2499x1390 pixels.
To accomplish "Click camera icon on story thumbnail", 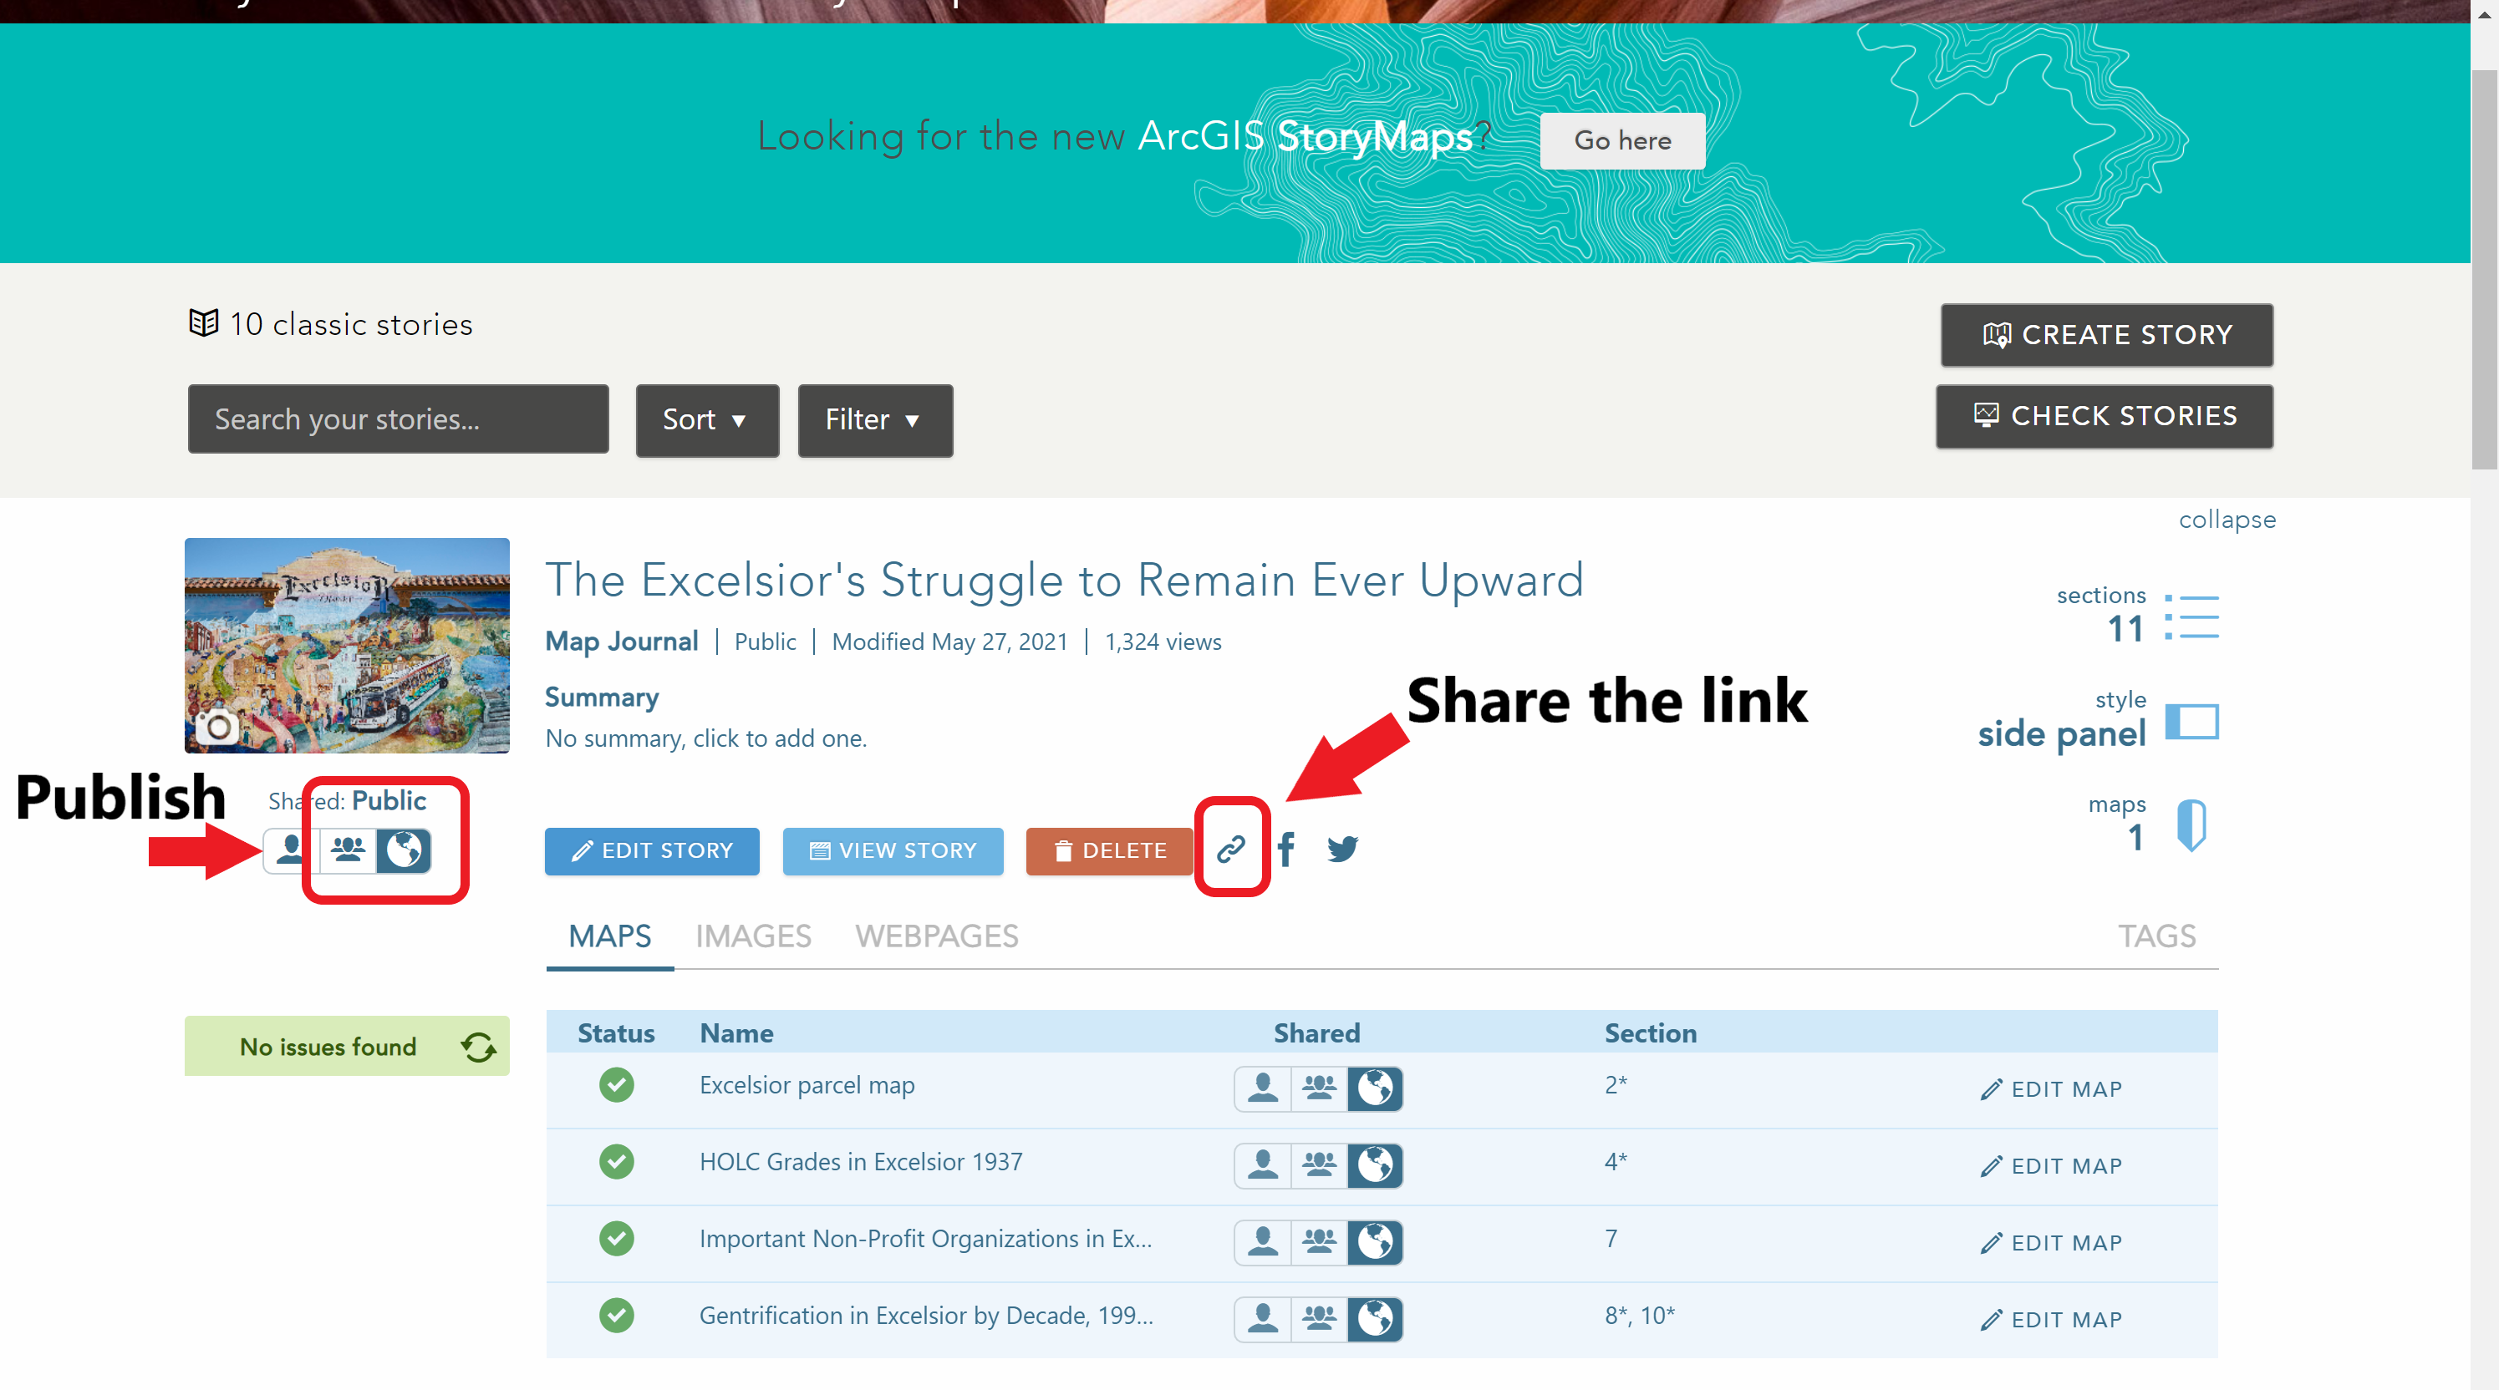I will (217, 726).
